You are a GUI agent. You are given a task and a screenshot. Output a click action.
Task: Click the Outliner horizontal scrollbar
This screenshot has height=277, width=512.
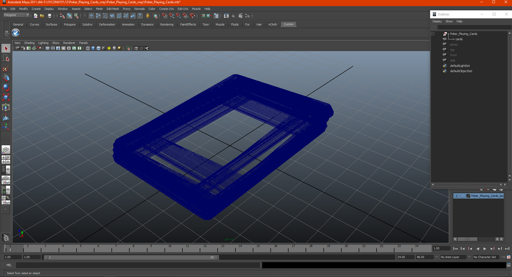coord(467,184)
